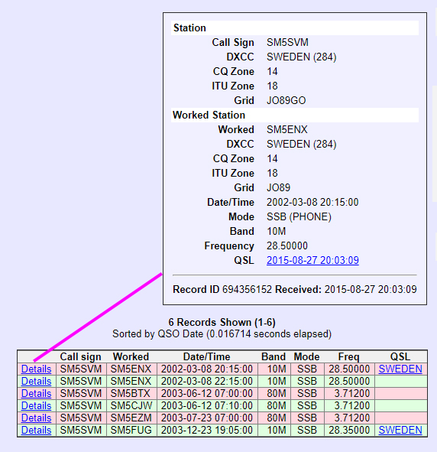Open Details link for SM5FUG record

36,430
